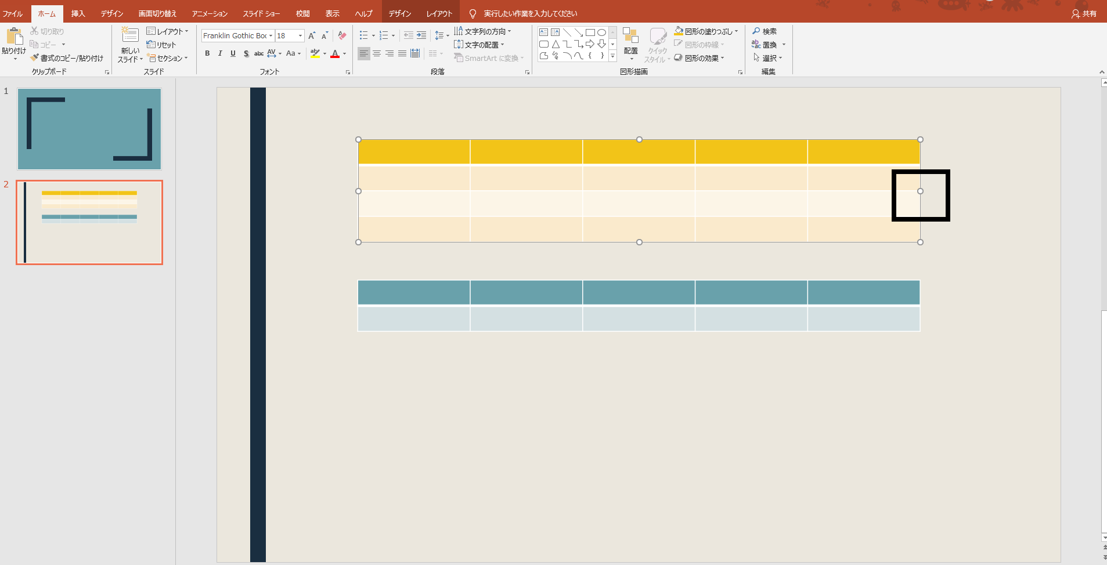Select the Vertical Text Box shape
This screenshot has height=565, width=1107.
pos(556,32)
